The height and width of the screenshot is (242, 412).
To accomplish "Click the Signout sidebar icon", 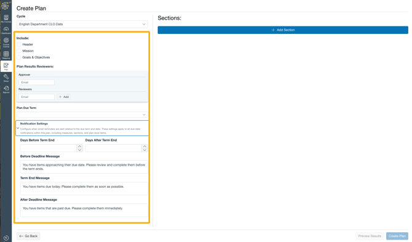I will coord(6,89).
